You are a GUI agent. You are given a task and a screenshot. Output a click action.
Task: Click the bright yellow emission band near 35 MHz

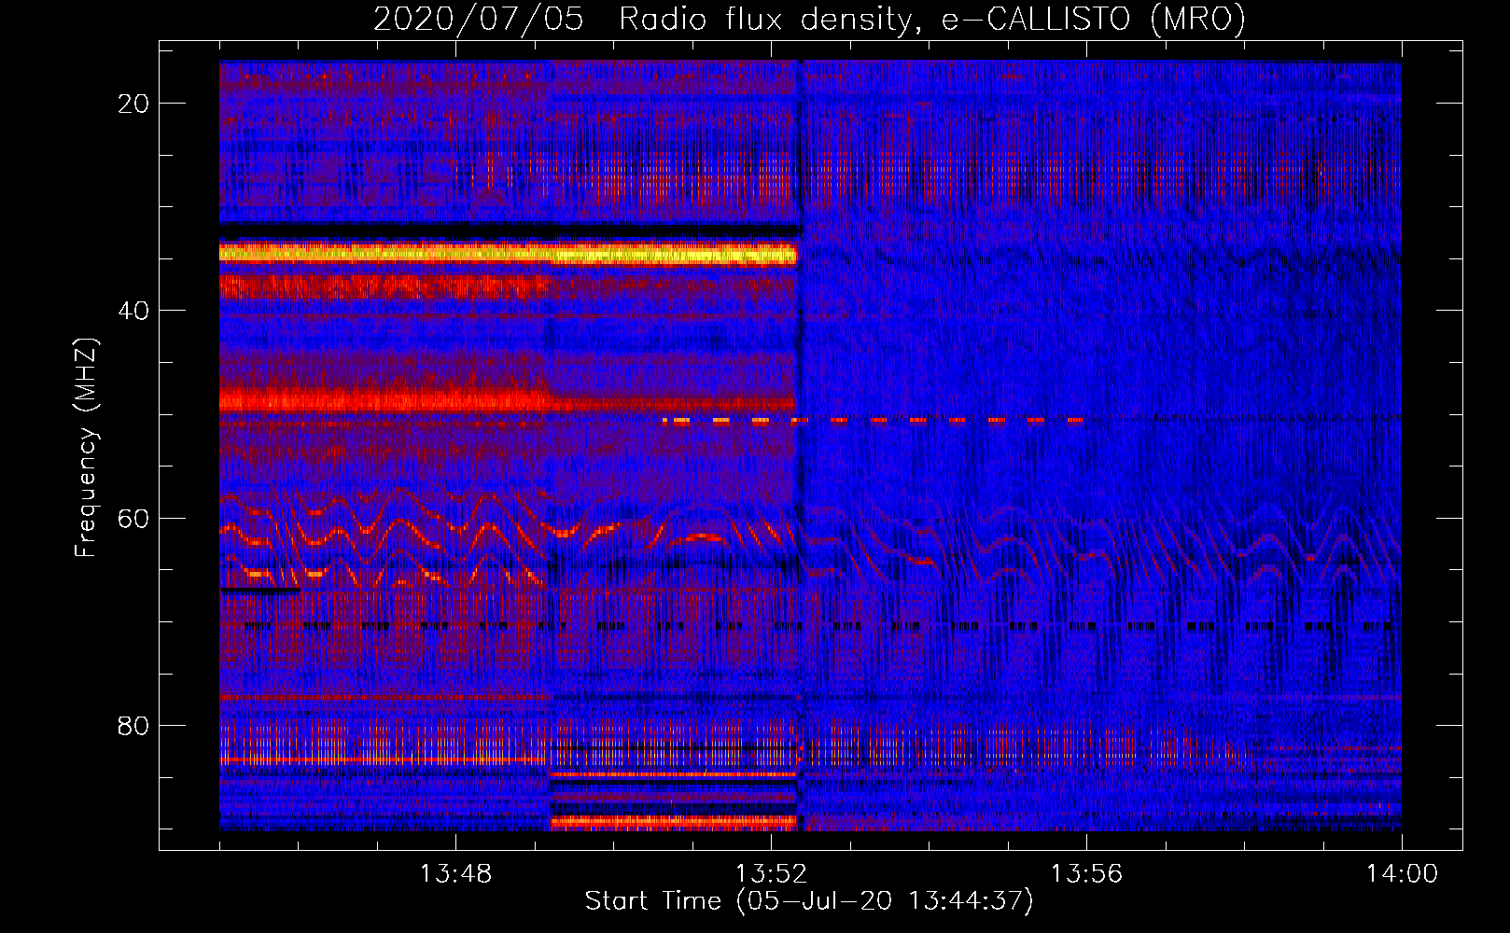pos(509,254)
